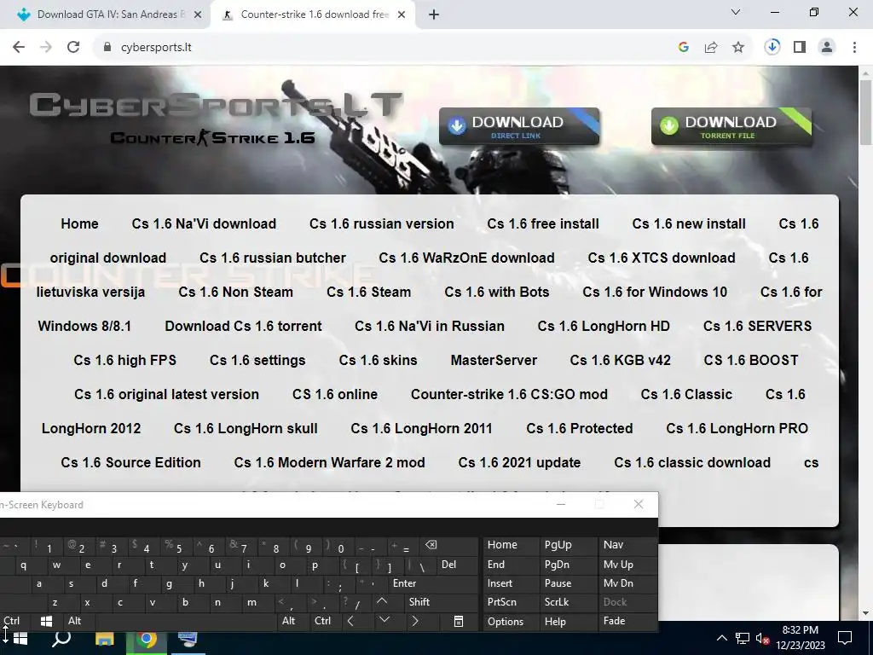This screenshot has height=655, width=873.
Task: Close the Counter-strike 1.6 download tab
Action: pos(402,15)
